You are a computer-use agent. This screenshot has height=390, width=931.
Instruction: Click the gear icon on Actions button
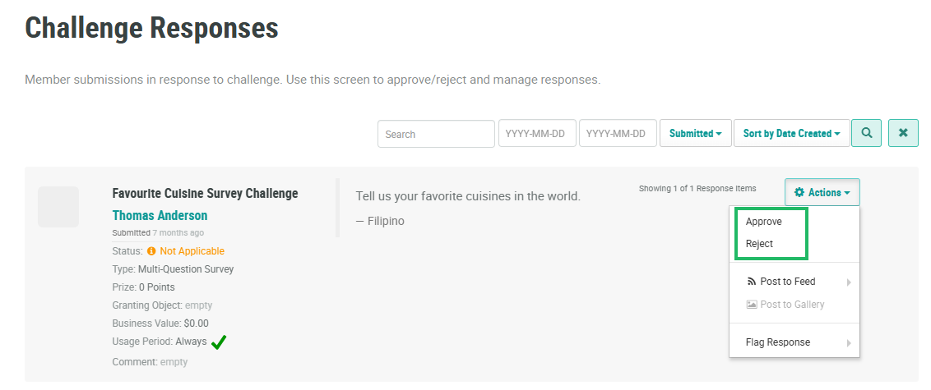(x=799, y=193)
